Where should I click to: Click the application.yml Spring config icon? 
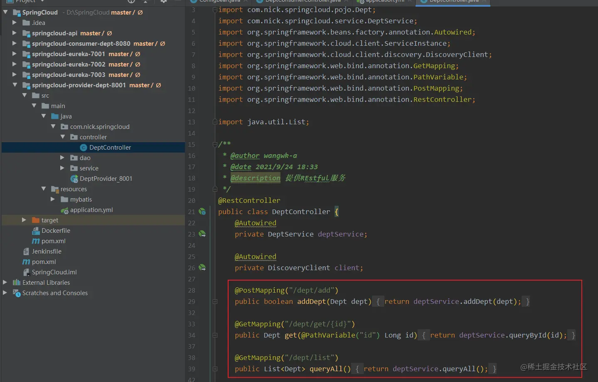point(64,210)
